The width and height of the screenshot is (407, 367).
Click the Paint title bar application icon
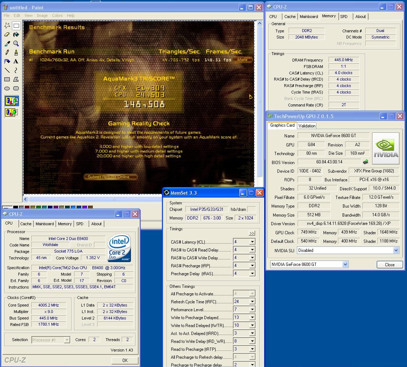5,8
